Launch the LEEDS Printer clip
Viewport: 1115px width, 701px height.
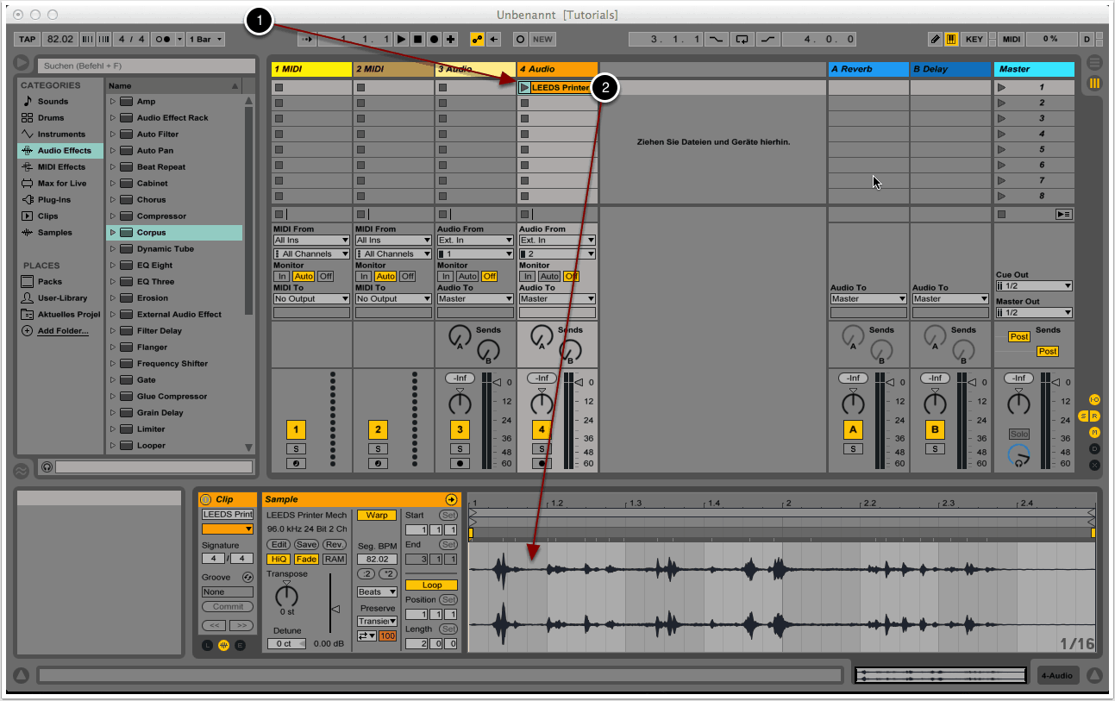pos(524,87)
